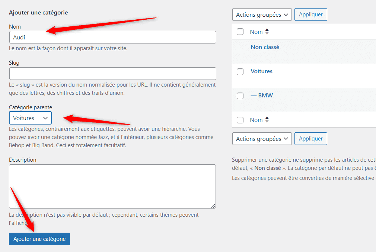Screen dimensions: 376x252
Task: Click the sort arrows beside top Nom header
Action: click(267, 32)
